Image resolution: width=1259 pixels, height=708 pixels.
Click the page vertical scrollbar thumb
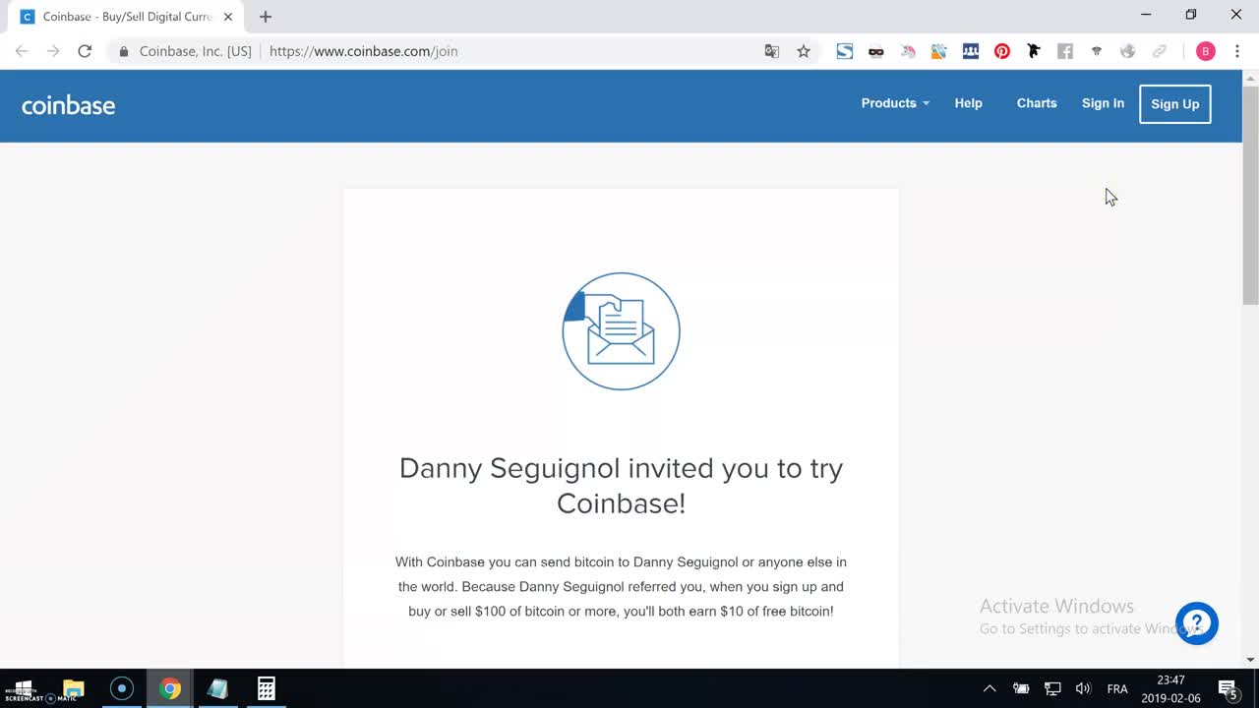pyautogui.click(x=1250, y=195)
